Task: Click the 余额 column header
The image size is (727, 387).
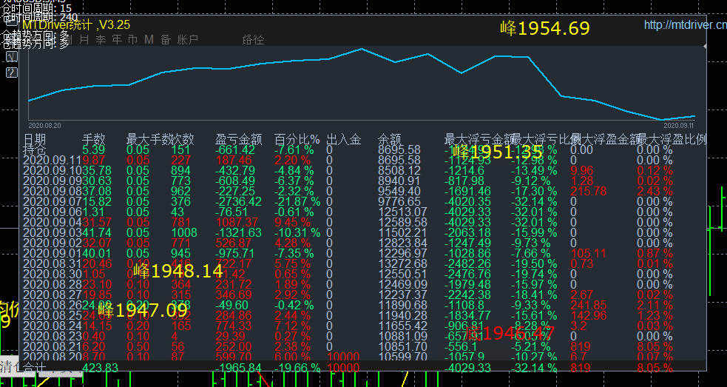Action: [x=390, y=139]
